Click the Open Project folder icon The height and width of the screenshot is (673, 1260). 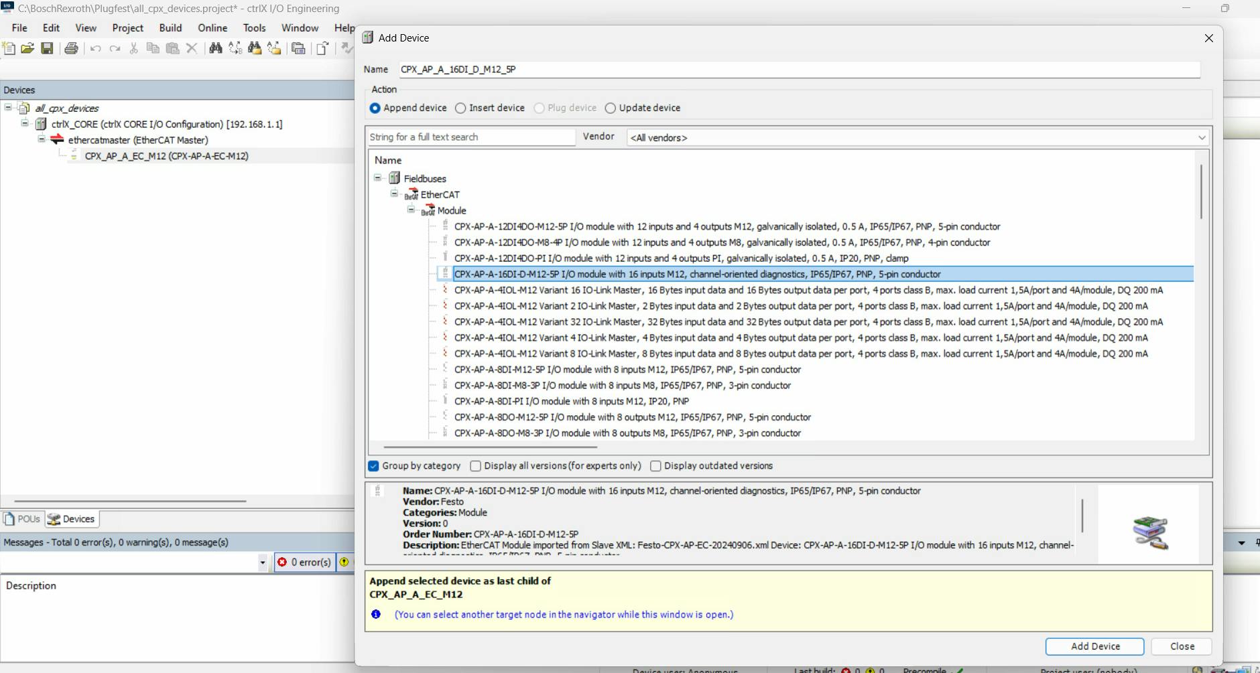point(27,48)
